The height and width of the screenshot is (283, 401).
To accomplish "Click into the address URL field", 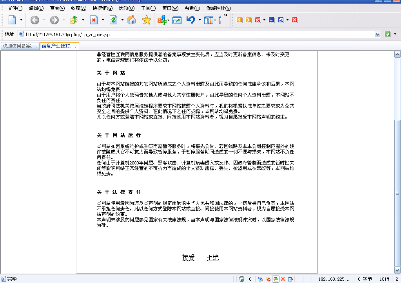I will click(196, 35).
